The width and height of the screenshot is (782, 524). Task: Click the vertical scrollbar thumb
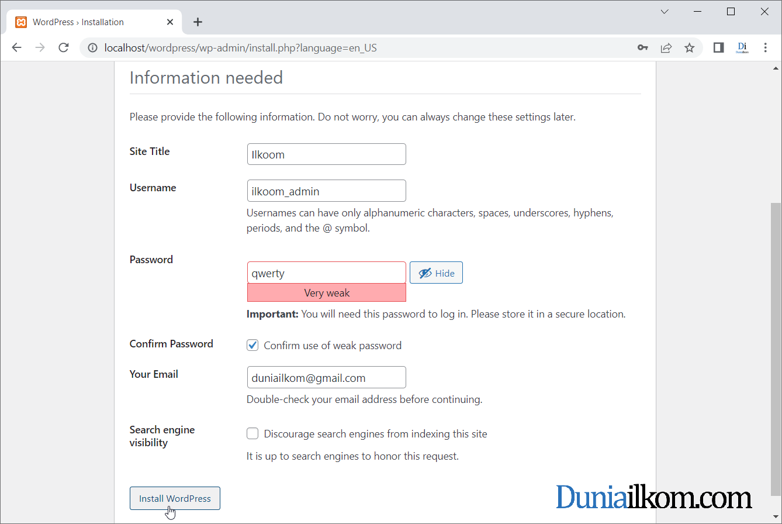[776, 349]
